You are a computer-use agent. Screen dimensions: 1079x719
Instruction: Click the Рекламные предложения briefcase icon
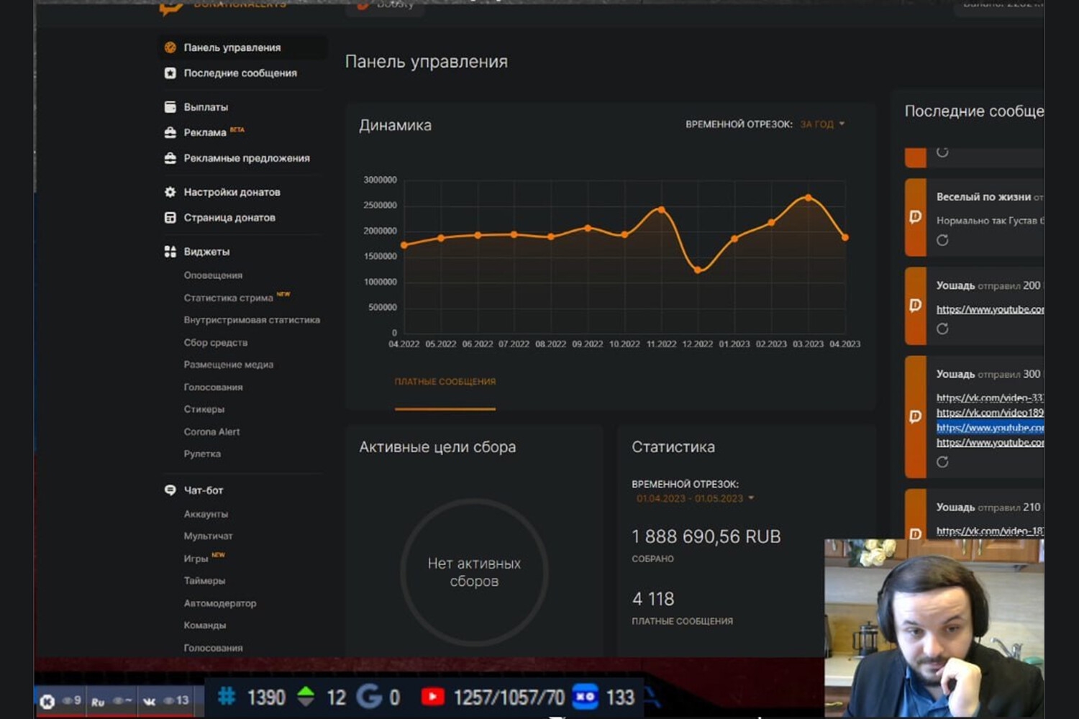point(170,158)
